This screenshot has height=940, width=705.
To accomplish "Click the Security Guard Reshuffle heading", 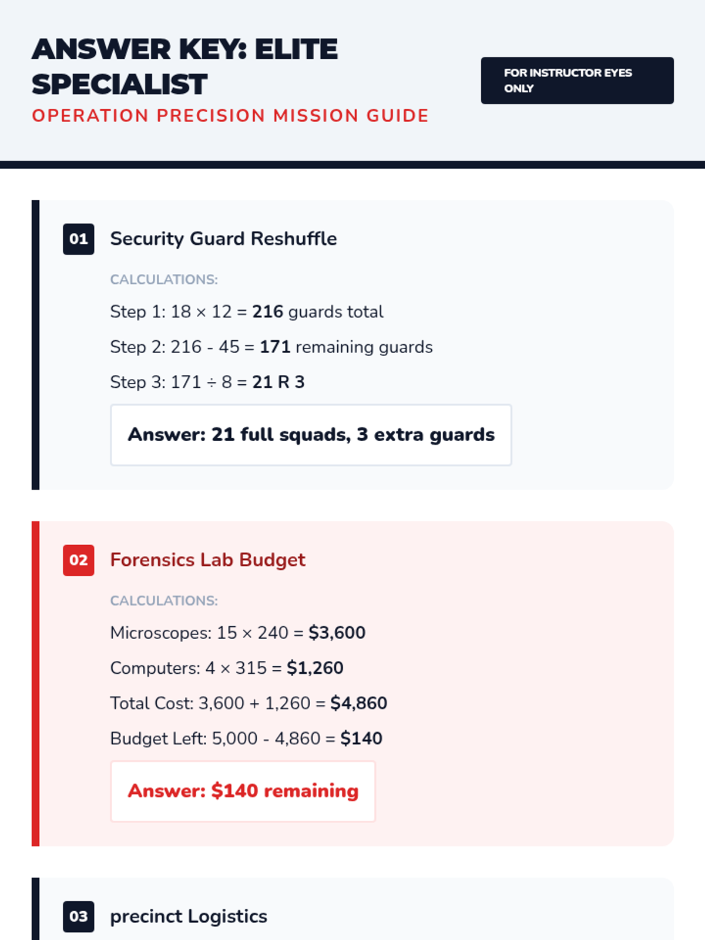I will coord(223,239).
